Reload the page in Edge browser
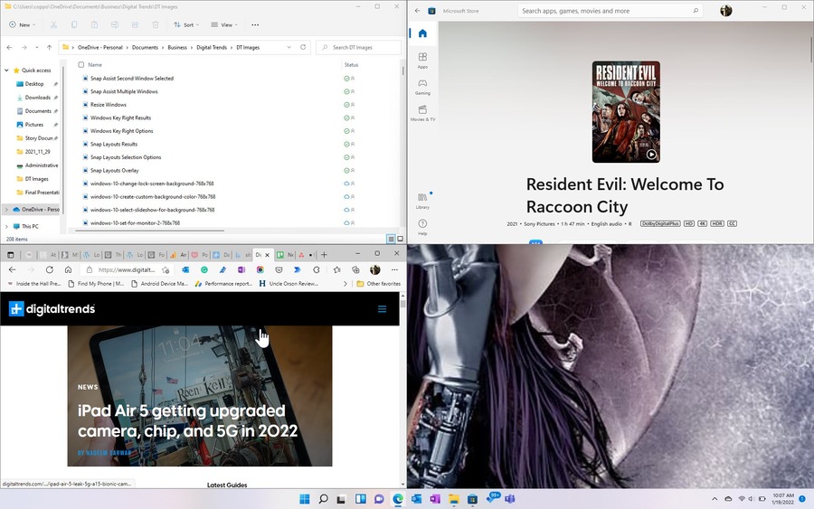The height and width of the screenshot is (509, 814). (50, 269)
